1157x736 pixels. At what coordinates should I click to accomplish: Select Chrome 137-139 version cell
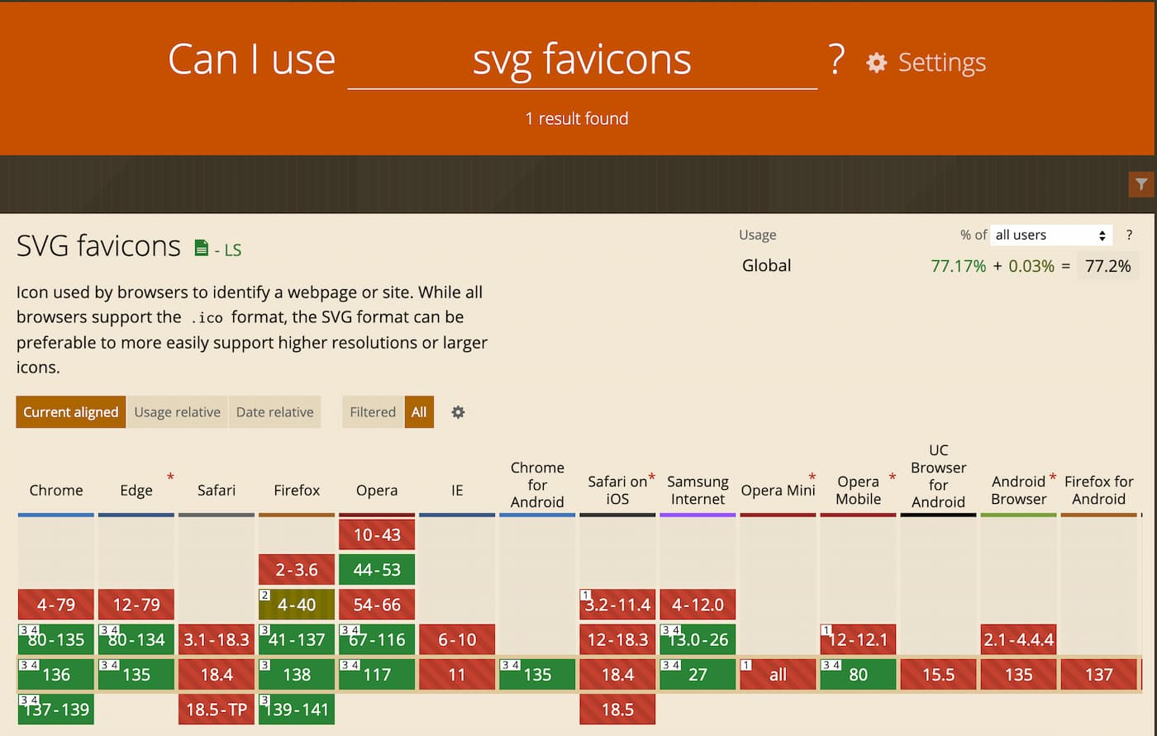point(56,710)
